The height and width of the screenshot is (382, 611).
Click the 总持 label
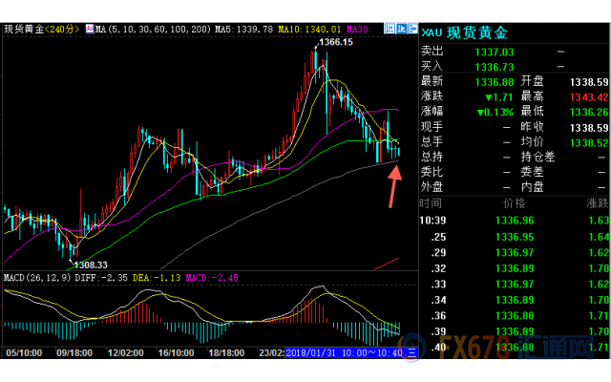point(432,157)
